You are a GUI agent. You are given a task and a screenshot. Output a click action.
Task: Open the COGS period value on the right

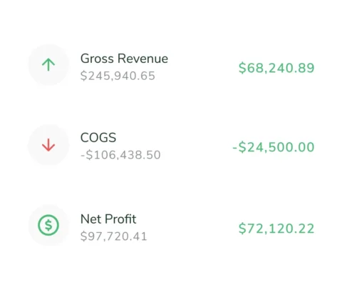[274, 147]
